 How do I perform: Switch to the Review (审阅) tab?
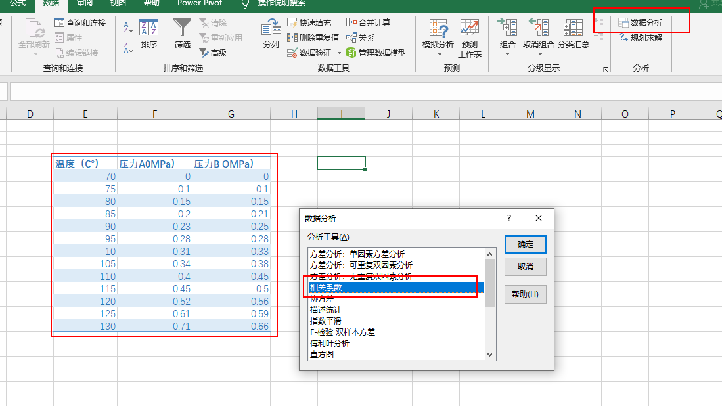coord(84,3)
